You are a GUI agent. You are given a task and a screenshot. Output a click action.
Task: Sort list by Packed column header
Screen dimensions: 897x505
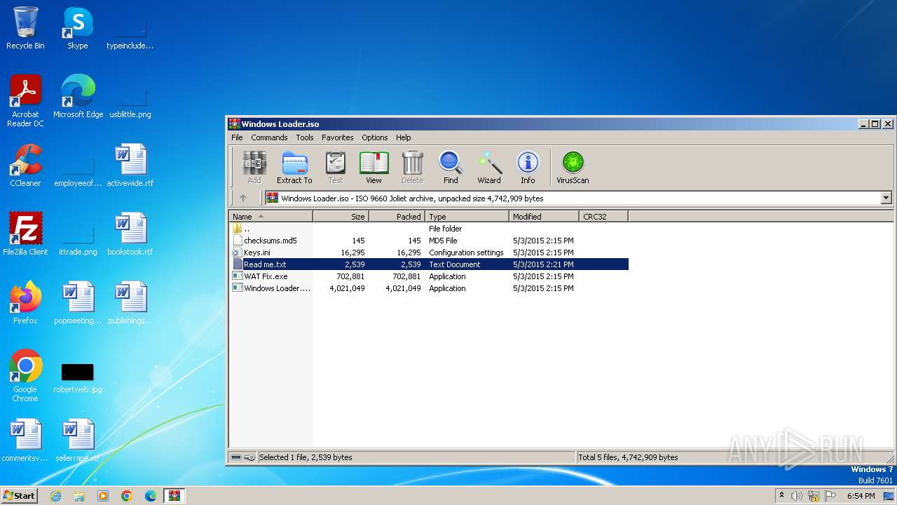397,217
